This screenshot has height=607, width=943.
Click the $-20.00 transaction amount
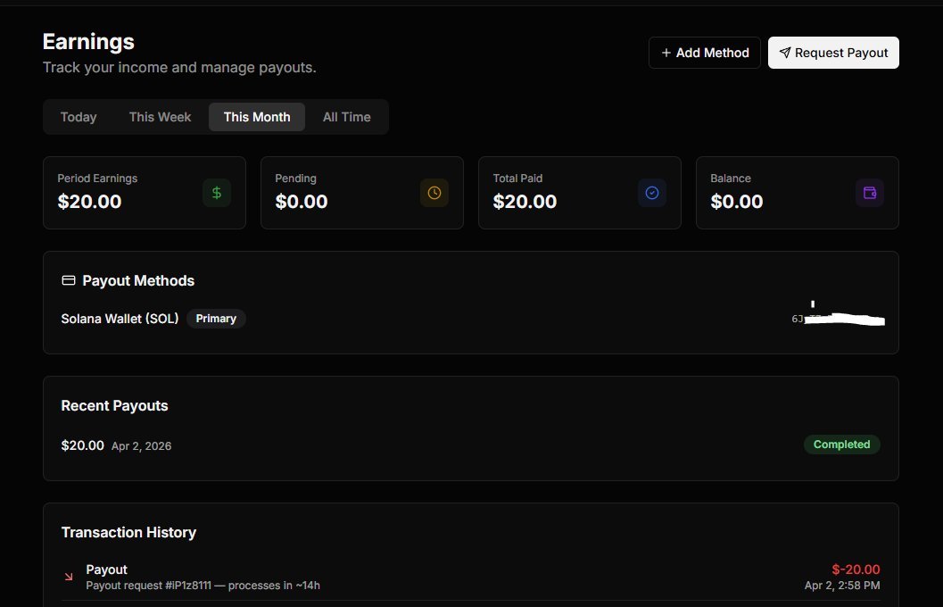pos(856,570)
